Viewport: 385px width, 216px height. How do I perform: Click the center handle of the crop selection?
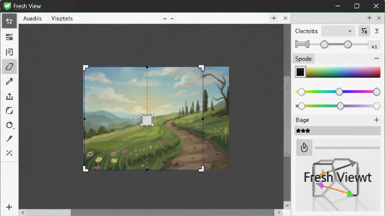point(147,120)
